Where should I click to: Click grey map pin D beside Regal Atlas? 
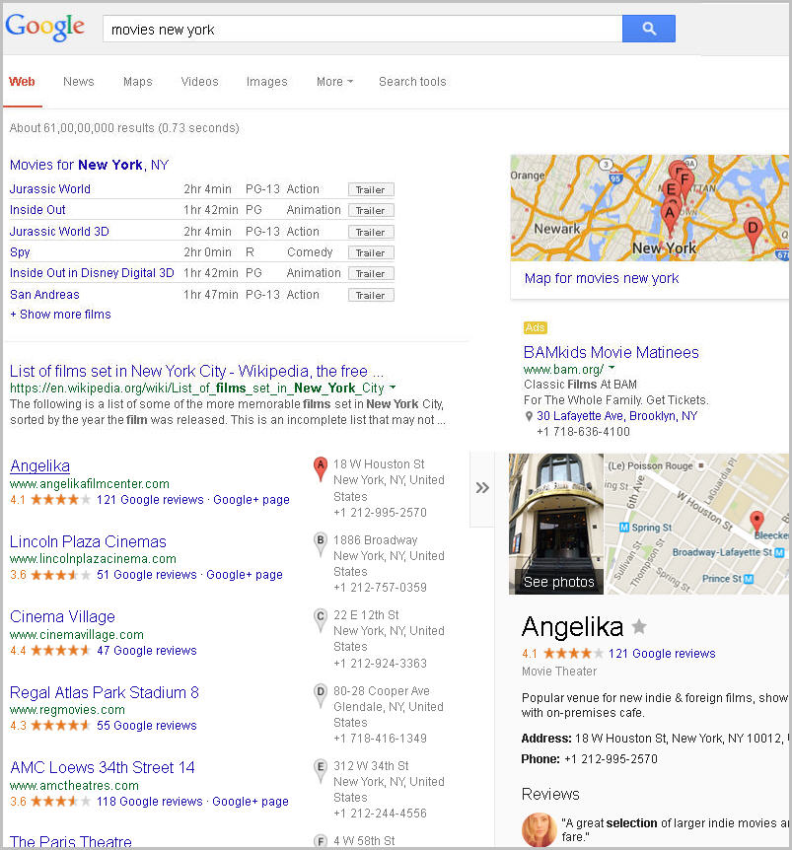(x=321, y=695)
